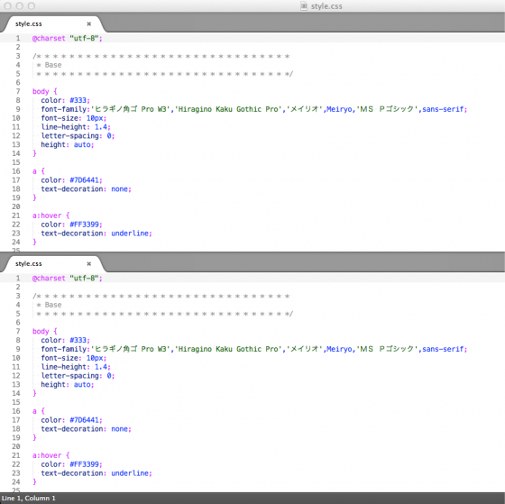Click 'line-height' property in lower pane
This screenshot has width=505, height=504.
pyautogui.click(x=64, y=367)
